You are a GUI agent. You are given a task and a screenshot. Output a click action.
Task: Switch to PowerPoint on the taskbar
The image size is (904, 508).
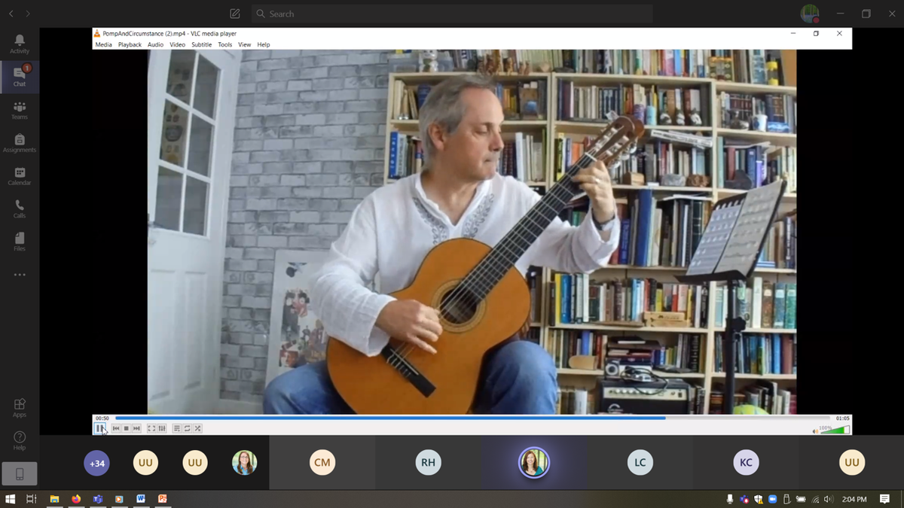(x=162, y=499)
